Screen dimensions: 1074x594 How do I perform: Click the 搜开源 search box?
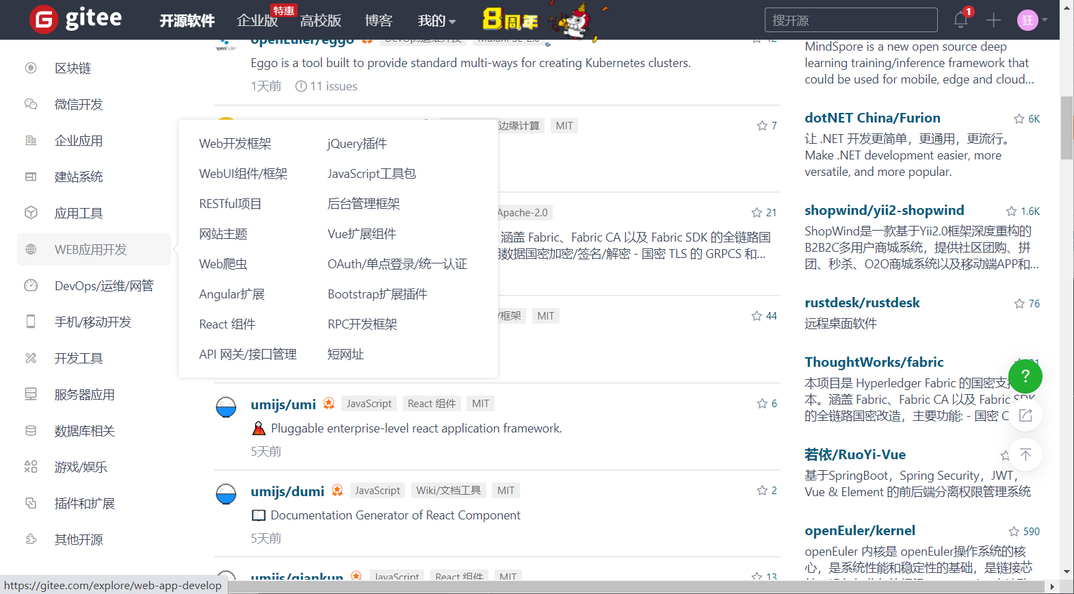(851, 20)
